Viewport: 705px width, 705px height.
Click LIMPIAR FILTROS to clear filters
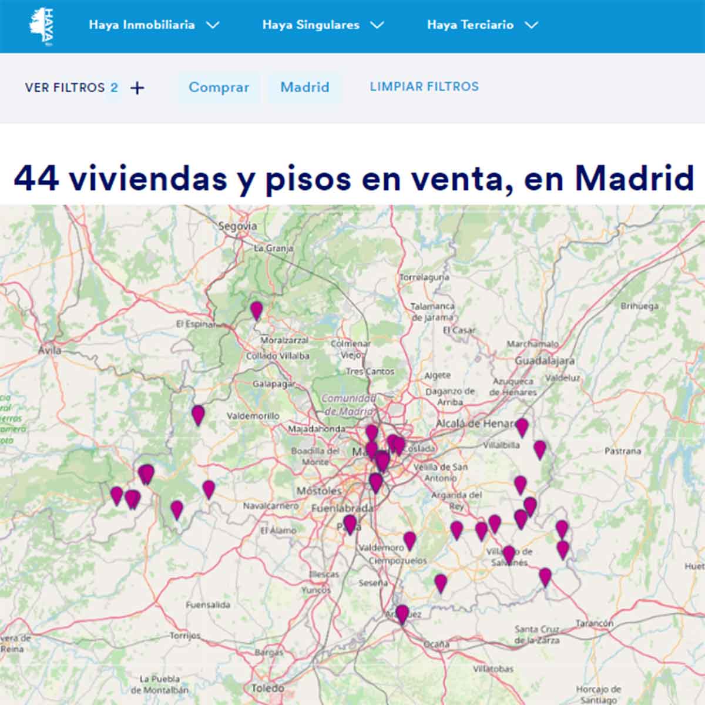pyautogui.click(x=424, y=86)
